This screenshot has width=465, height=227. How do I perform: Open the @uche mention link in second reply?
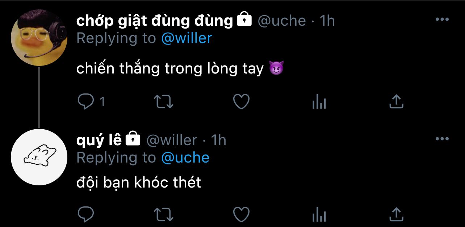point(185,157)
